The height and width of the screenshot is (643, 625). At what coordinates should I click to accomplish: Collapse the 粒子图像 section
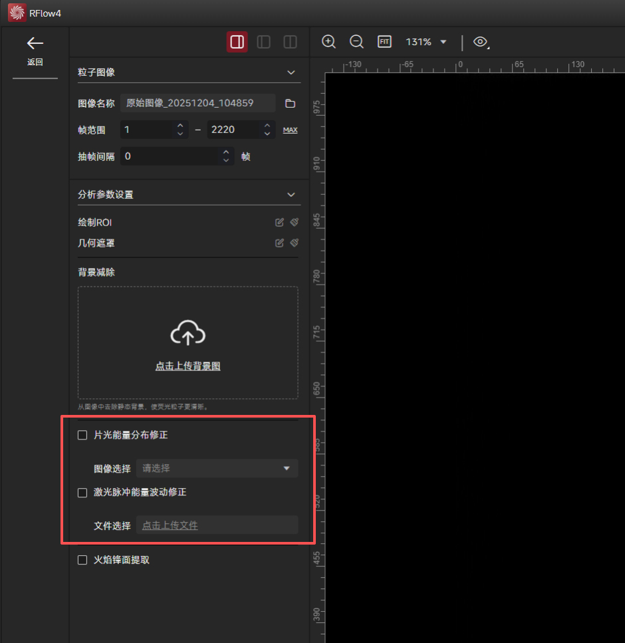pyautogui.click(x=291, y=72)
